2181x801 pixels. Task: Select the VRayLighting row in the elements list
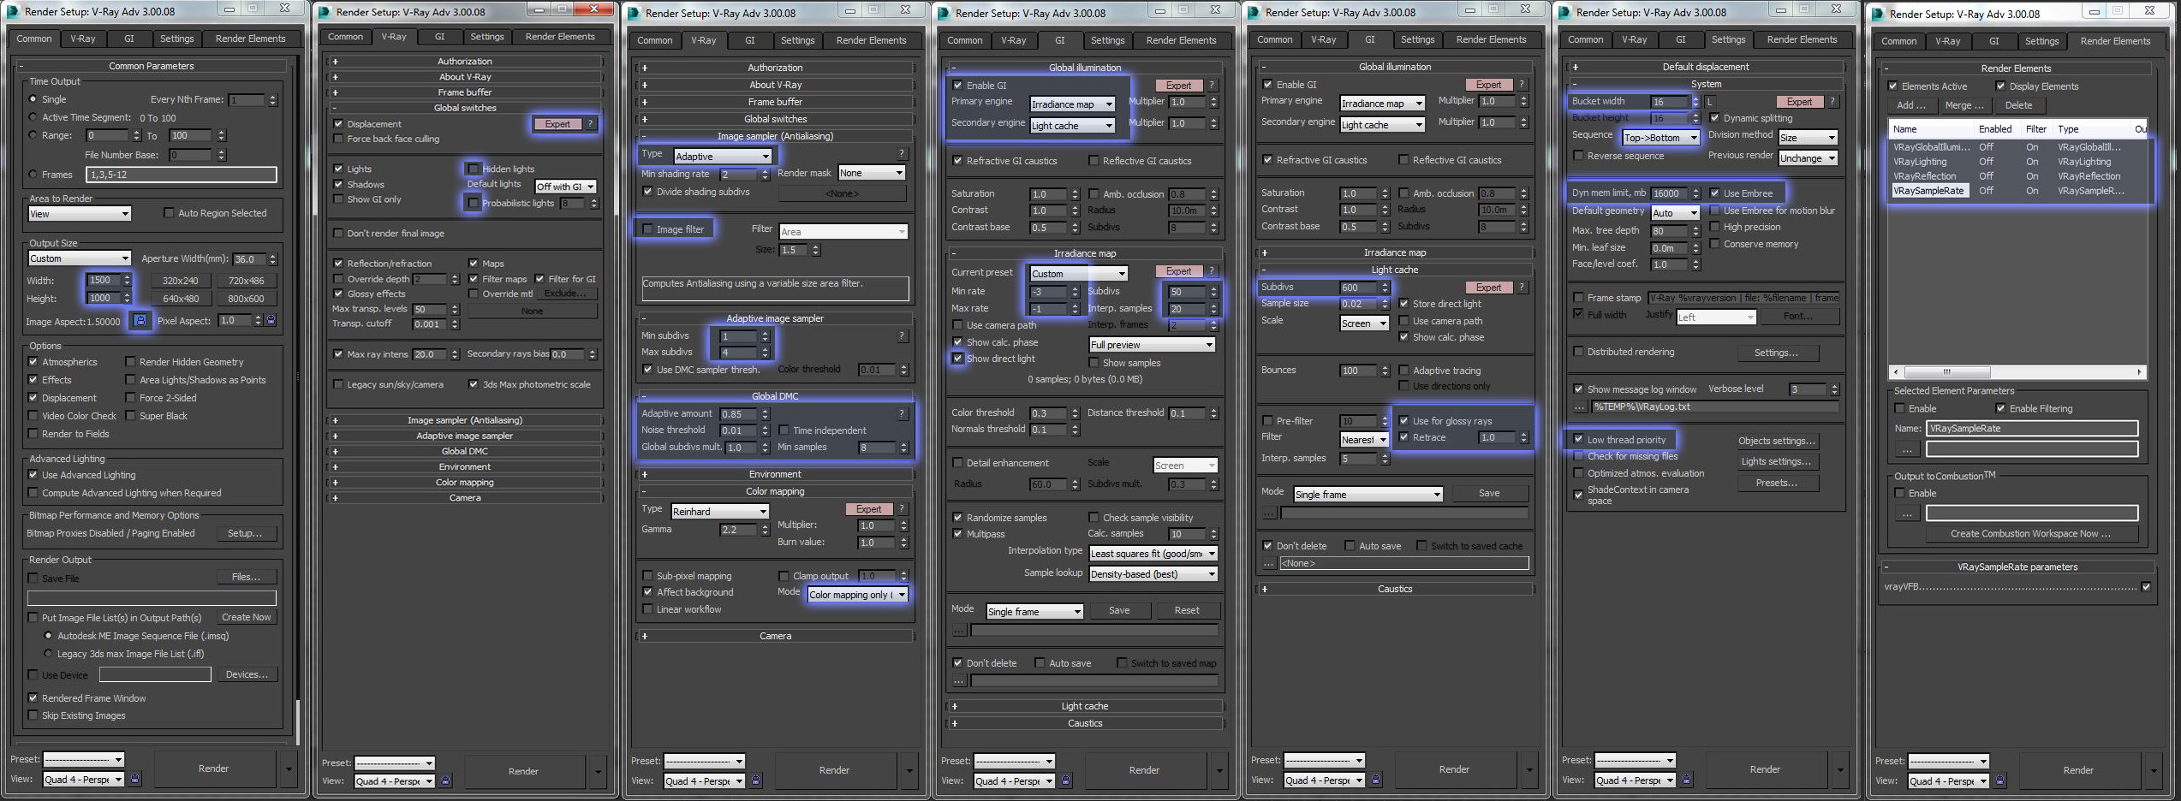tap(2017, 162)
